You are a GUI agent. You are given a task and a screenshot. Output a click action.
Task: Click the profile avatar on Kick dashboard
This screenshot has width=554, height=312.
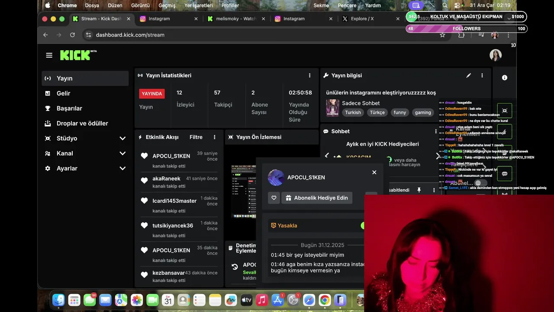(x=496, y=55)
